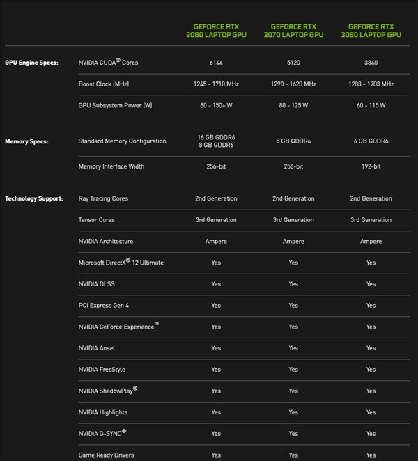Click the Ray Tracing Cores row label
Screen dimensions: 418x461
[103, 198]
